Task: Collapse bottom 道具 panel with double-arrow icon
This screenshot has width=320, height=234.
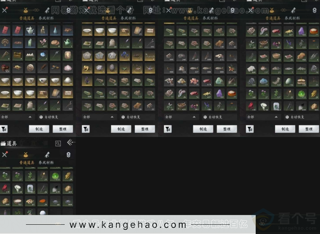Action: (71, 142)
